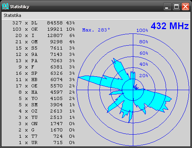The height and width of the screenshot is (148, 192).
Task: Select the S5 row with 7611 points
Action: [45, 48]
